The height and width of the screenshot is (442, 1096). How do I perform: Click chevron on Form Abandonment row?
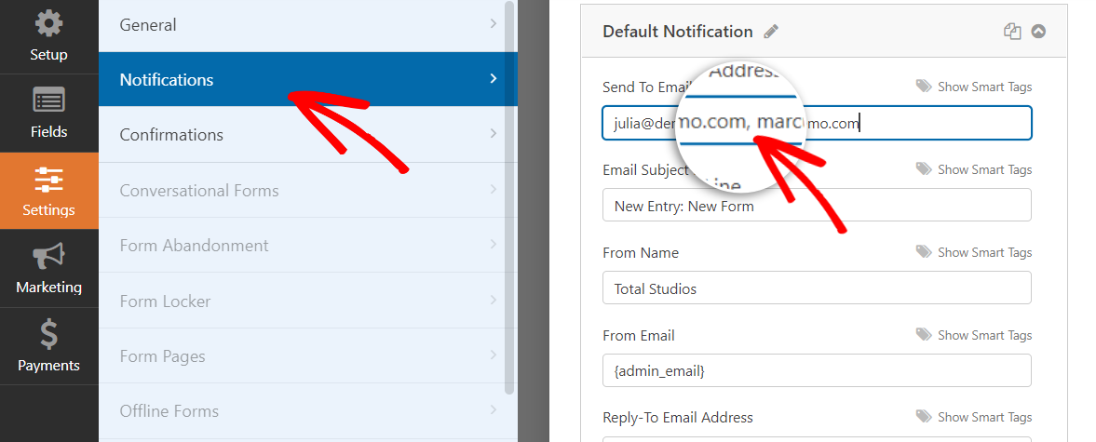[x=494, y=245]
